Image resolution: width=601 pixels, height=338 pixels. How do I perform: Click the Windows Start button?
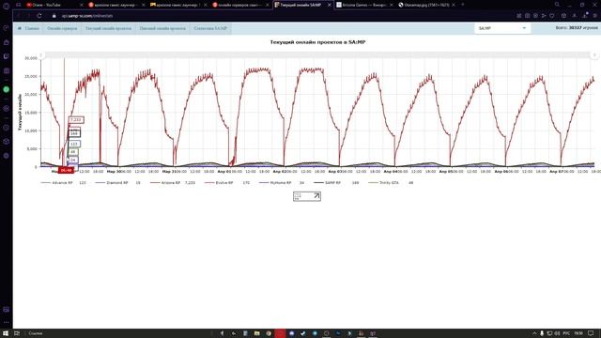click(x=6, y=333)
